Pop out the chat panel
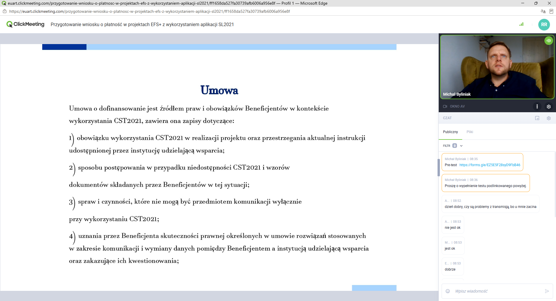The width and height of the screenshot is (556, 301). [x=537, y=118]
